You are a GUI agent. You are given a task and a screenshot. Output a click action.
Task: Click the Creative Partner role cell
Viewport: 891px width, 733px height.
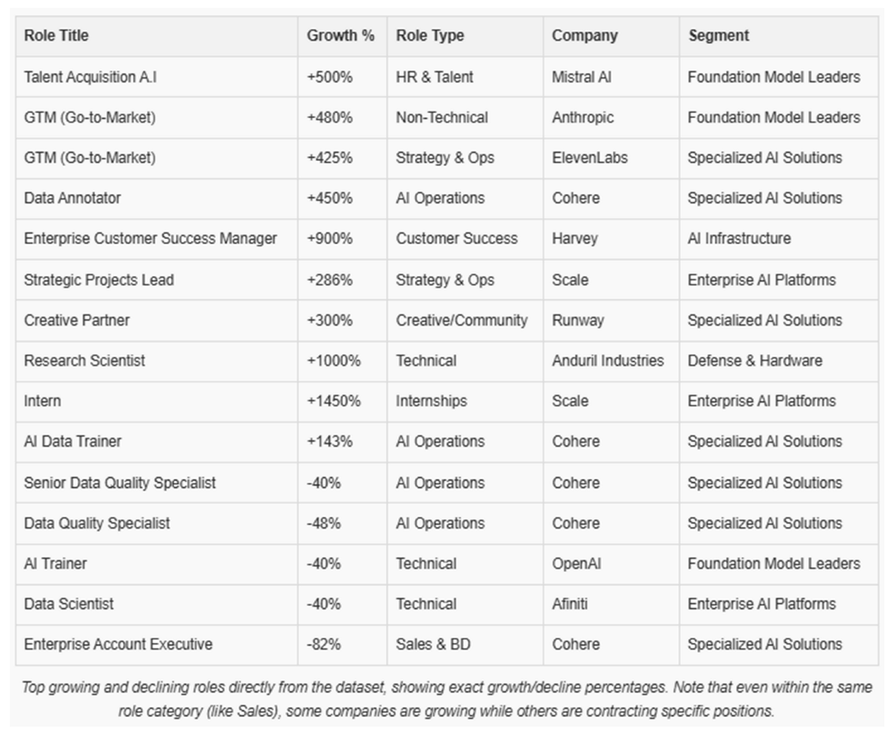point(76,320)
